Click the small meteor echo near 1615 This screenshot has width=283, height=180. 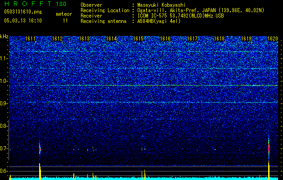pyautogui.click(x=144, y=149)
